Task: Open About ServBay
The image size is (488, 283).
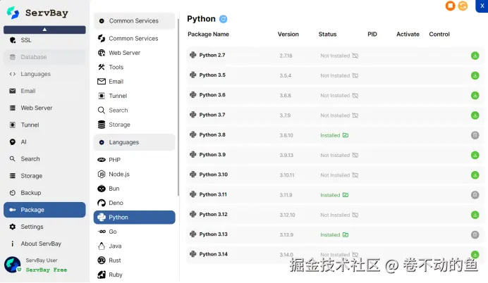Action: coord(44,244)
